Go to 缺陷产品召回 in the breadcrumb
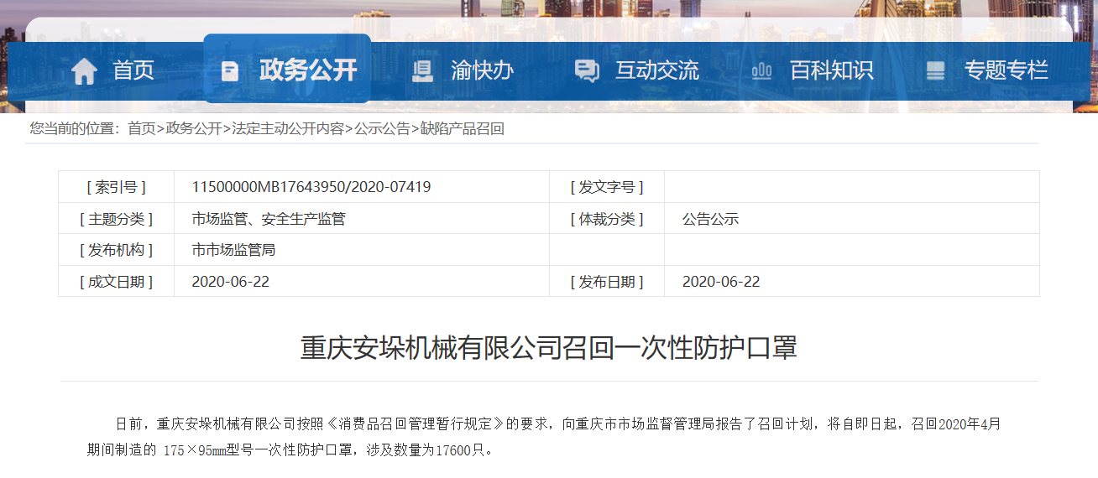Screen dimensions: 1098x478 (462, 129)
